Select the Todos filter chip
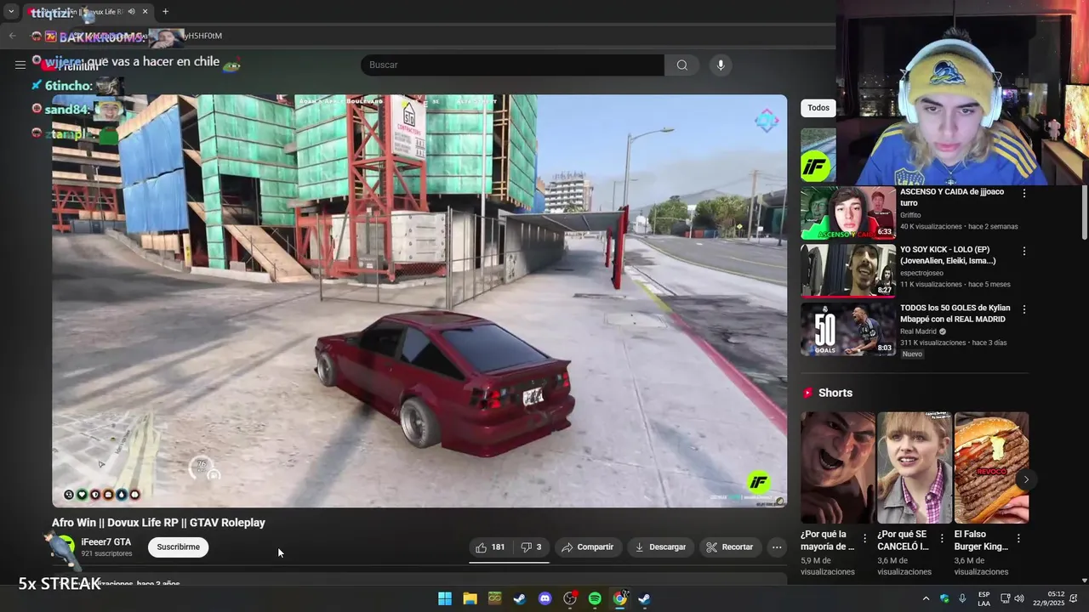This screenshot has height=612, width=1089. coord(818,108)
